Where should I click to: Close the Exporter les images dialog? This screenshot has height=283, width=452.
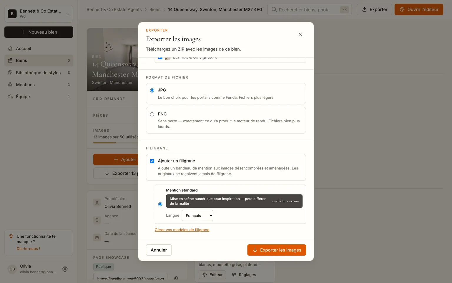coord(300,34)
